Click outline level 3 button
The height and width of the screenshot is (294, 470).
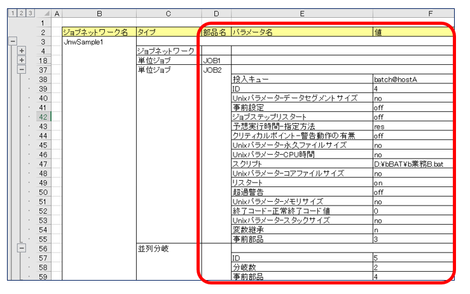click(31, 13)
